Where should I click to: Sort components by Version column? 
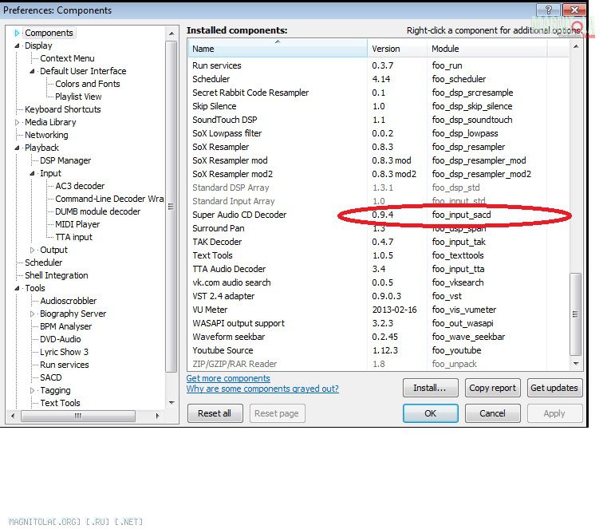pos(397,49)
